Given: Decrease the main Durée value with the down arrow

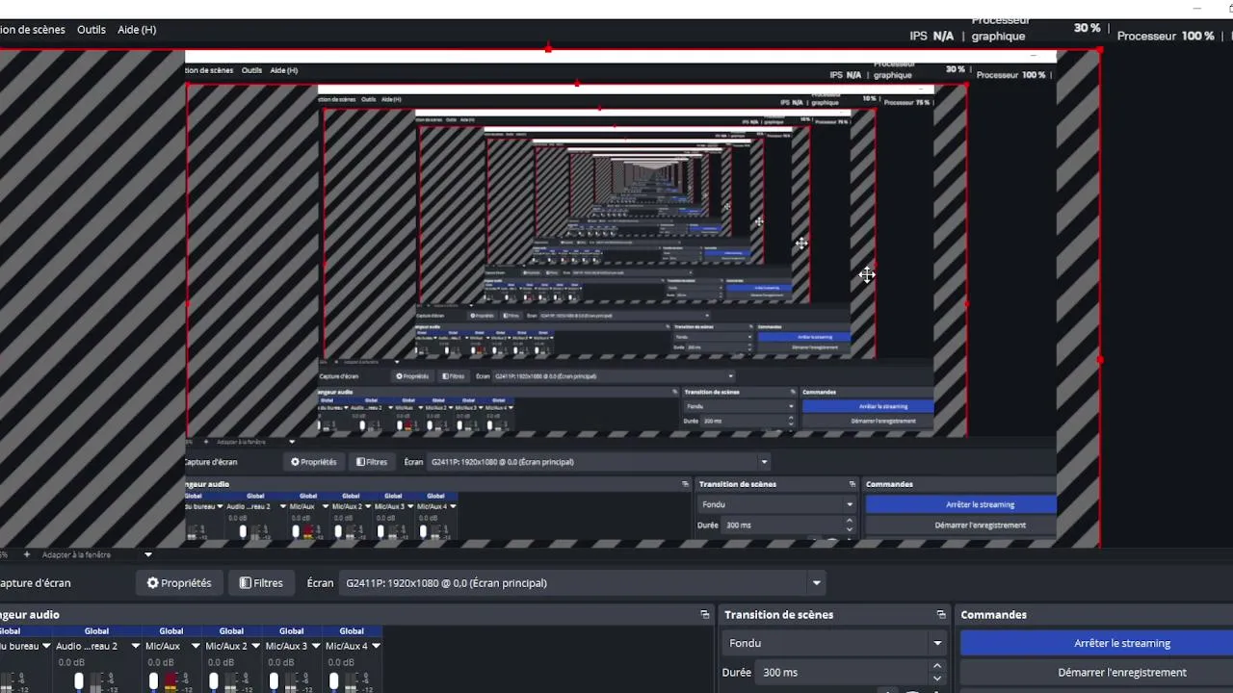Looking at the screenshot, I should pos(937,679).
